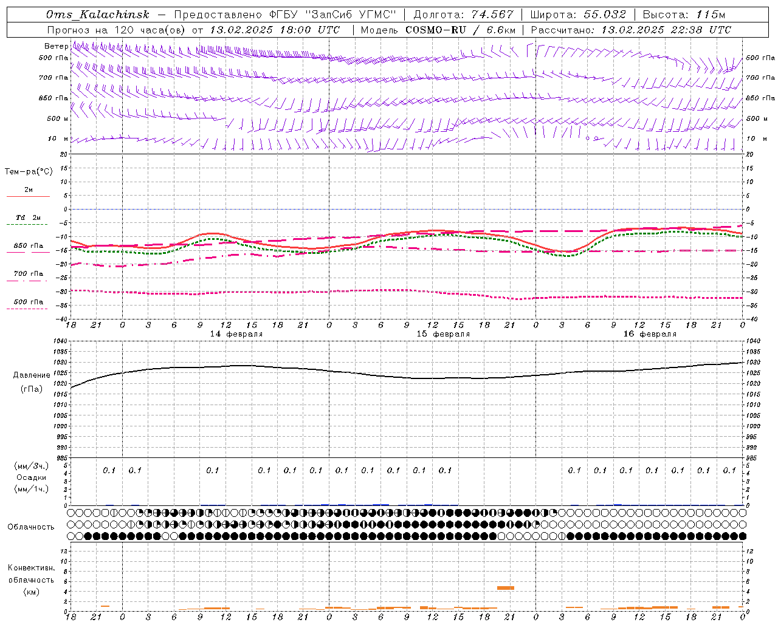Click the Oms_Kalachinsk station title

[x=97, y=15]
